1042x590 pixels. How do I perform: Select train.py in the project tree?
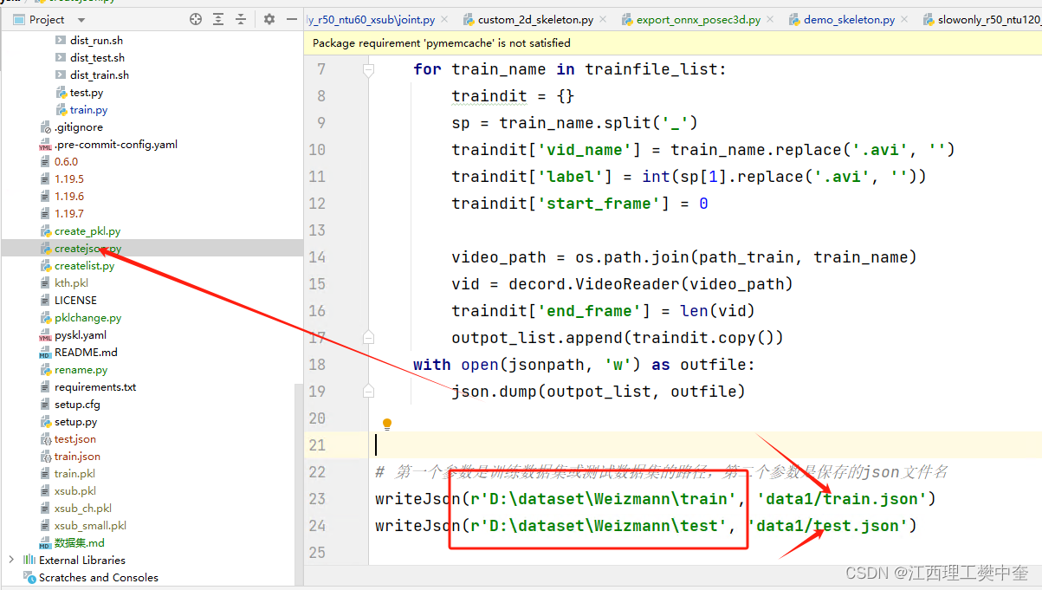point(88,110)
